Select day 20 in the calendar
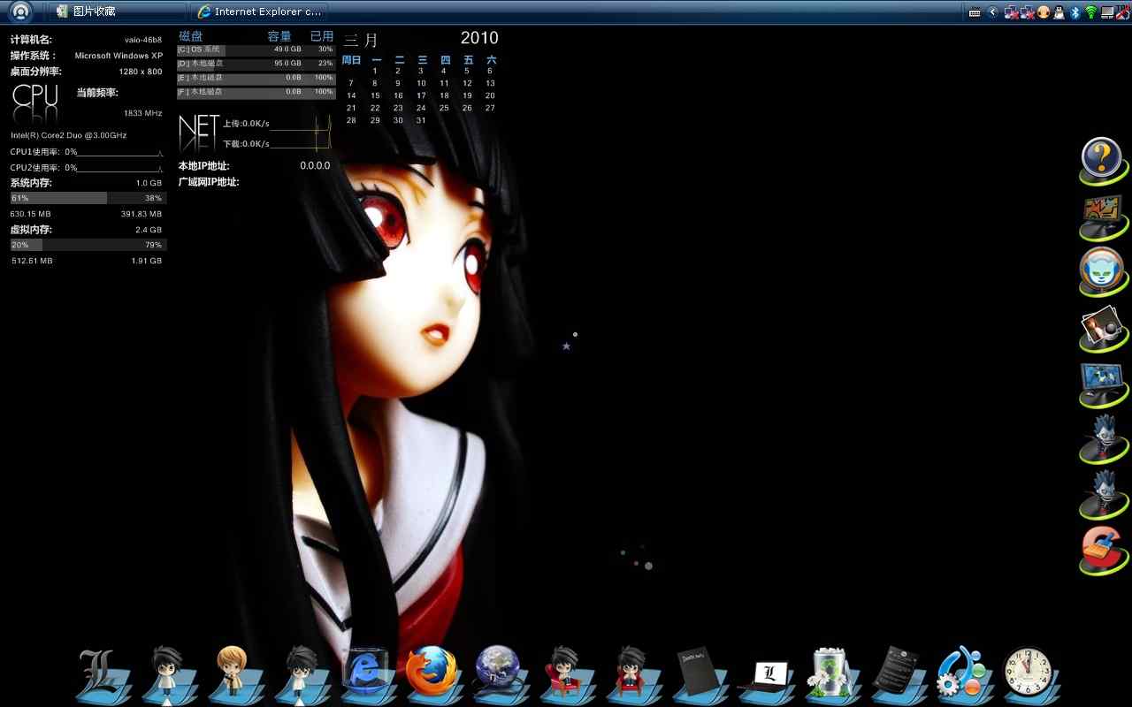This screenshot has height=707, width=1132. coord(490,95)
